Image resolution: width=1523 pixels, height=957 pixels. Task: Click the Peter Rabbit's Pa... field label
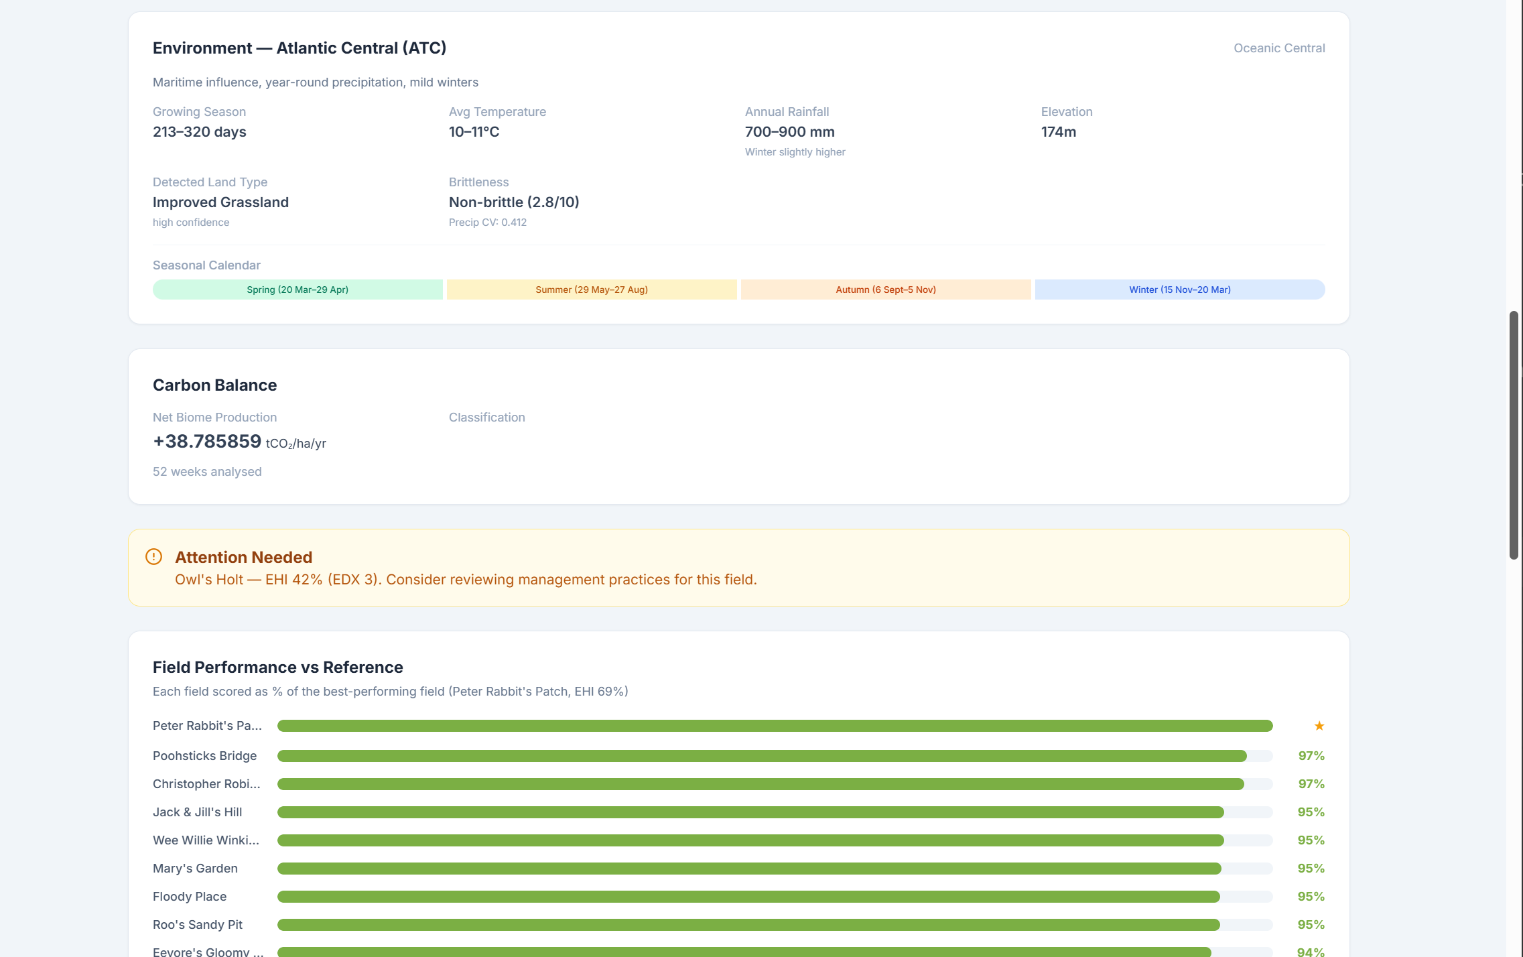(207, 726)
